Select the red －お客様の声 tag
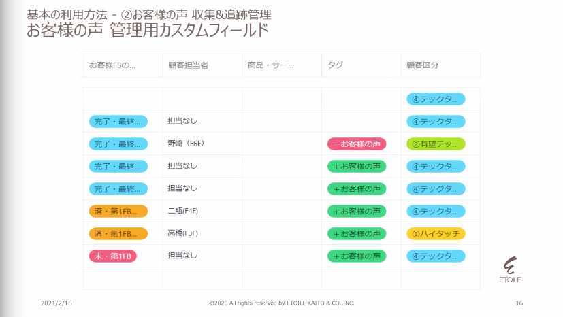The height and width of the screenshot is (317, 563). click(357, 144)
